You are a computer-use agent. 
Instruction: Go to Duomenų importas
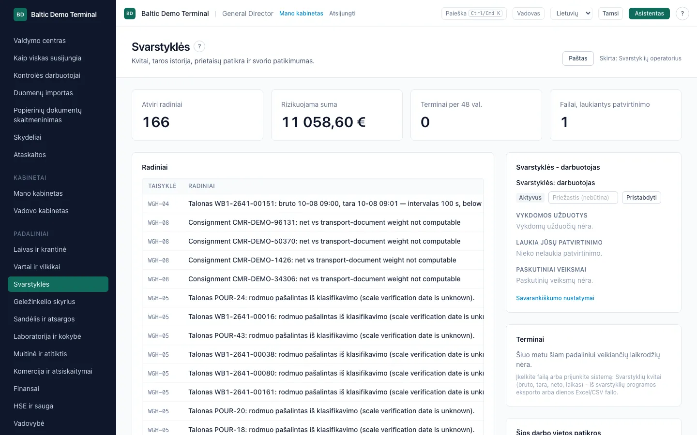[58, 93]
